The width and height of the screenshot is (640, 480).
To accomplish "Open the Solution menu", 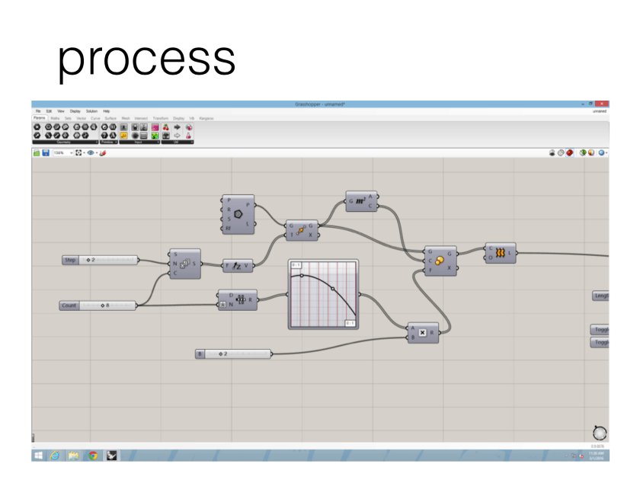I will 91,111.
